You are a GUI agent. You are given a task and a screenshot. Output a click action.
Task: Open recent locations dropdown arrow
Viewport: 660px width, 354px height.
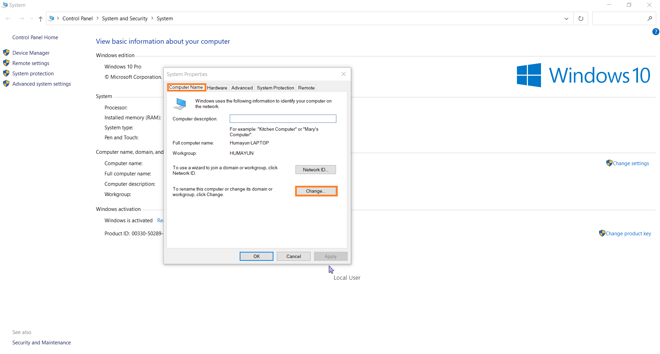coord(32,19)
